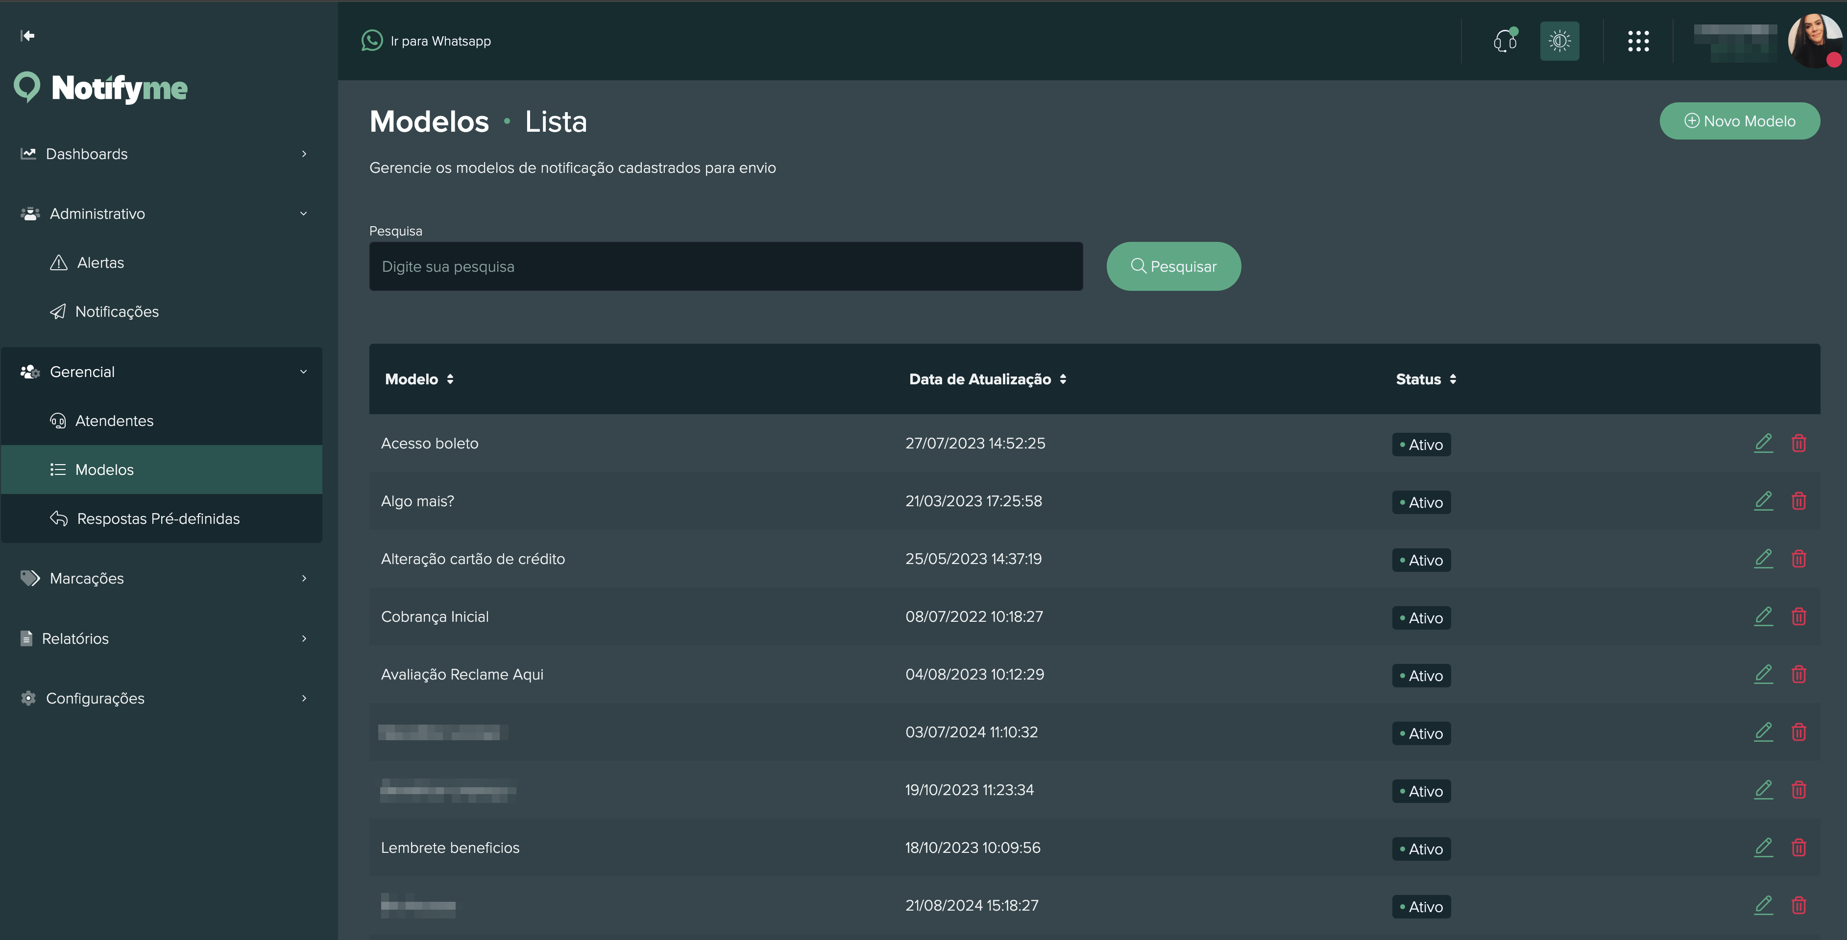Image resolution: width=1847 pixels, height=940 pixels.
Task: Open the Alertas section via warning icon
Action: (58, 262)
